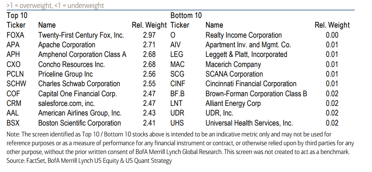Click the 0.00 relative weight value
The width and height of the screenshot is (372, 172).
coord(332,35)
